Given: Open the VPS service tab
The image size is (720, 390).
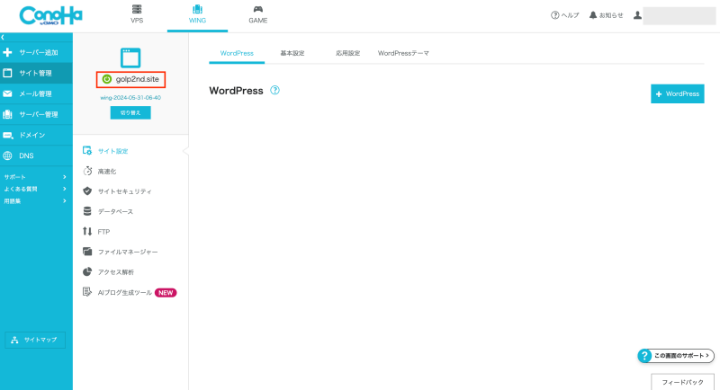Looking at the screenshot, I should coord(137,14).
